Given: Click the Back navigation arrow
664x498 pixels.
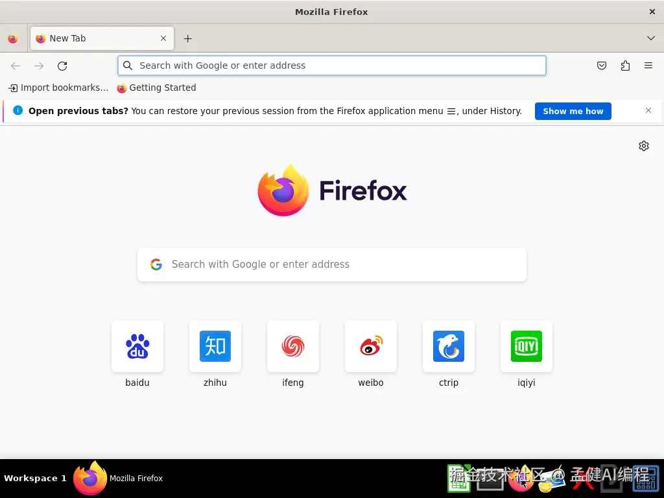Looking at the screenshot, I should point(16,65).
